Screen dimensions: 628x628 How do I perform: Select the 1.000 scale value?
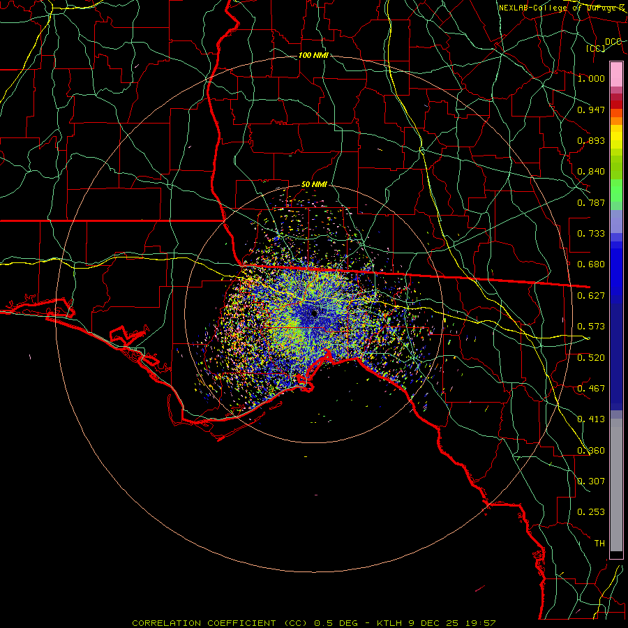tap(591, 78)
